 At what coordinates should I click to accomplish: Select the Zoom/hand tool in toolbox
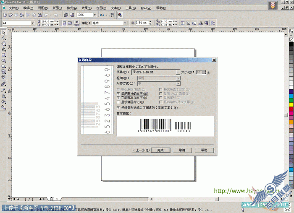(3, 44)
